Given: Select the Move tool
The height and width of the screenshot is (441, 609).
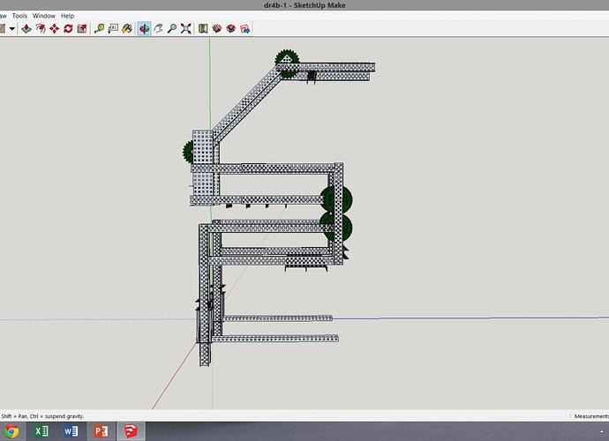Looking at the screenshot, I should click(55, 29).
